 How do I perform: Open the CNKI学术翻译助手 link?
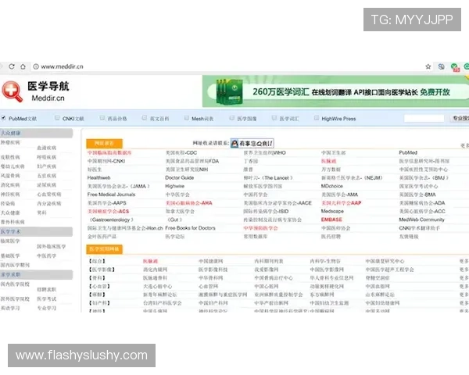click(419, 228)
